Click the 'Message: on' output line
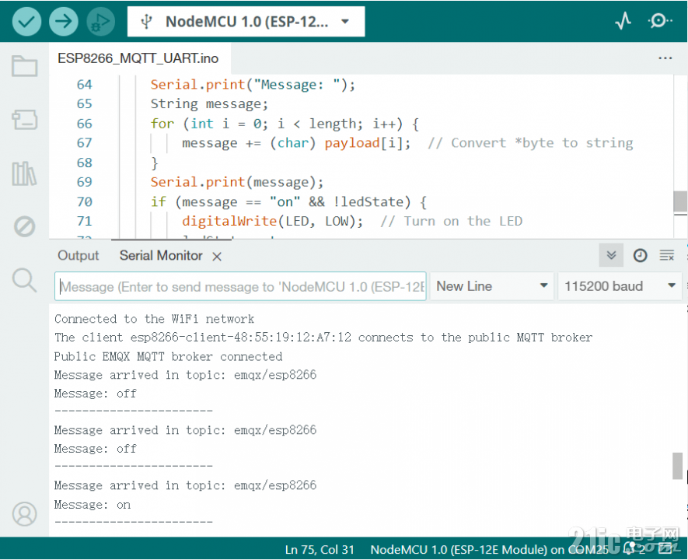The width and height of the screenshot is (688, 560). click(93, 505)
